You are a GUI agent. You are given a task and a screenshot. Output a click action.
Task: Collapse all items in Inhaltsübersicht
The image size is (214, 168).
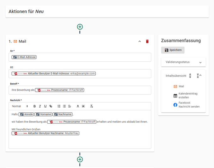click(198, 76)
